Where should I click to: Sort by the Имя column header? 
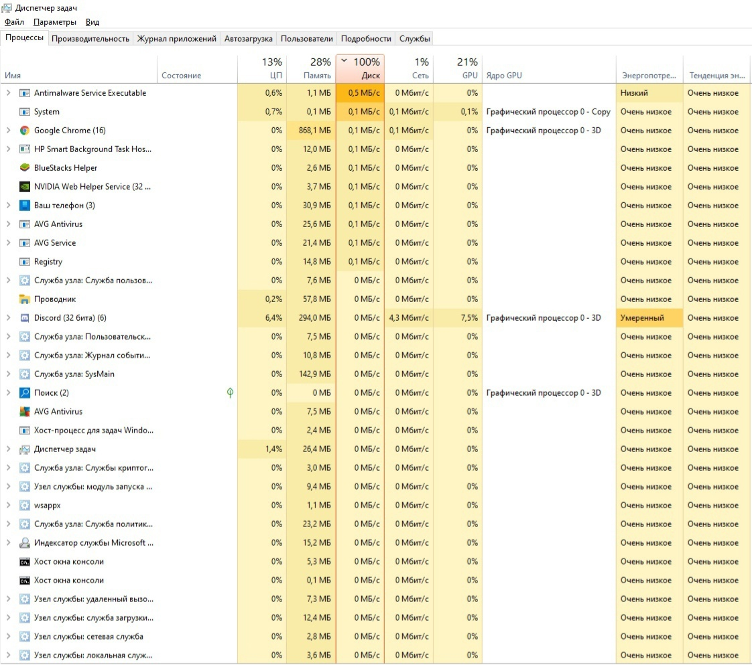point(78,68)
